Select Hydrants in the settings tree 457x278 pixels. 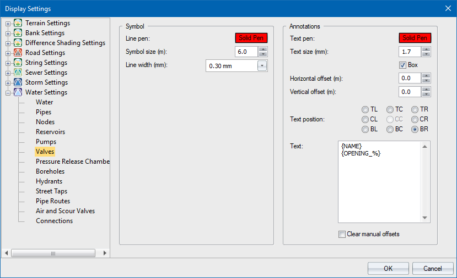point(49,181)
